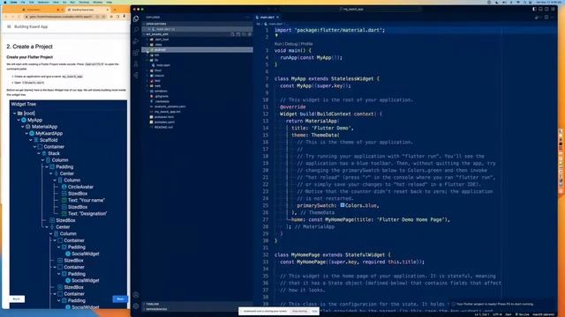Click the browser back arrow
The image size is (565, 317).
click(6, 17)
